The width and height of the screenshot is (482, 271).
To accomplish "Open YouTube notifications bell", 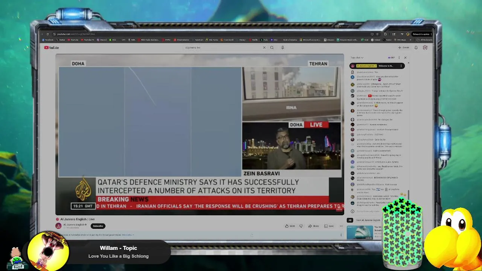I will (x=416, y=47).
